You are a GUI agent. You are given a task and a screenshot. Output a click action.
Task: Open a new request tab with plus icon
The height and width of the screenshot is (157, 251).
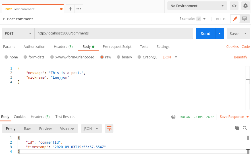coord(70,9)
